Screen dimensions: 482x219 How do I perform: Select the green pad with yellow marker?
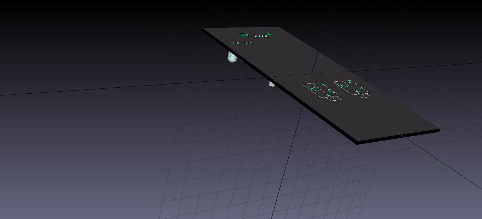[270, 35]
